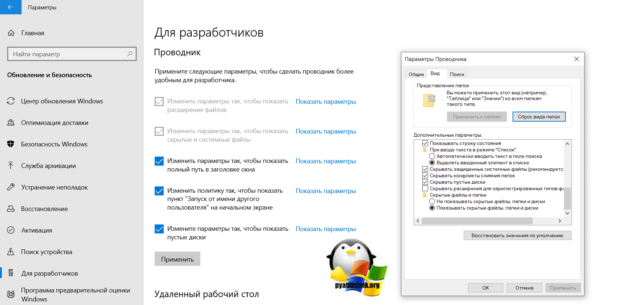The height and width of the screenshot is (305, 623).
Task: Click Сброс вида папок button
Action: tap(539, 117)
